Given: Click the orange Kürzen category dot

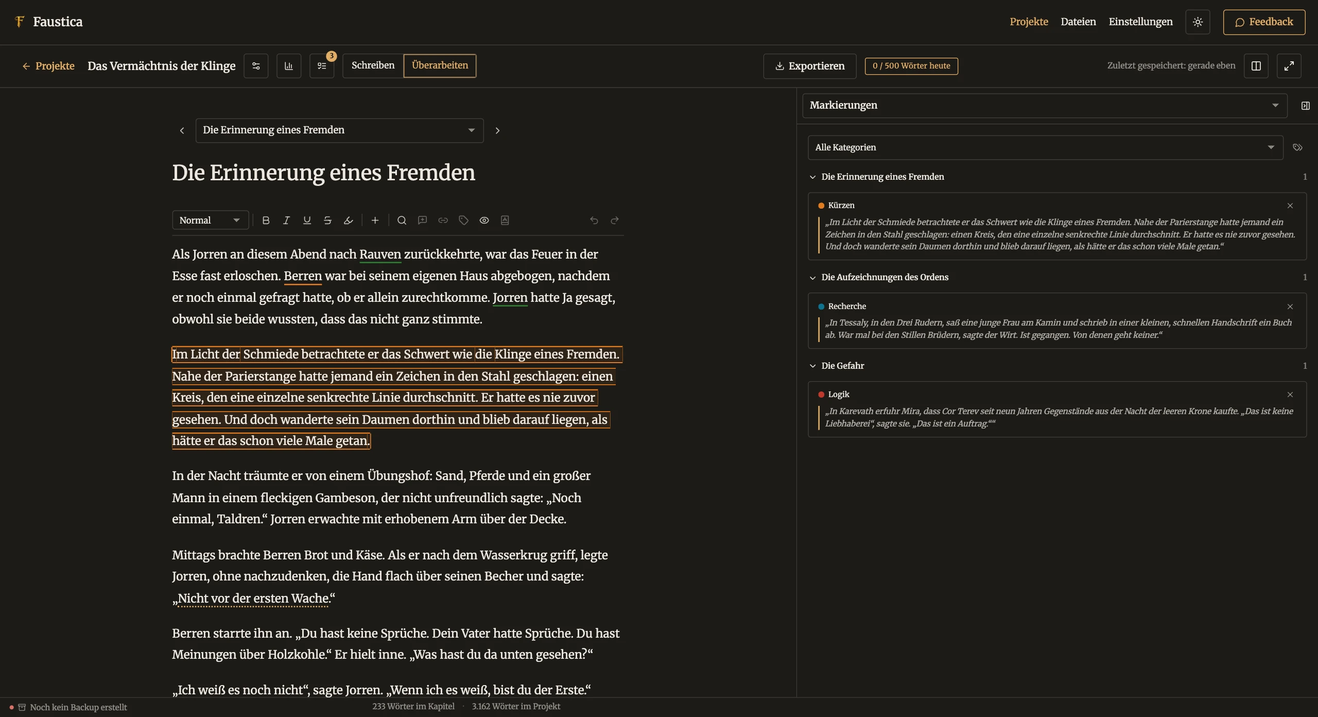Looking at the screenshot, I should (x=822, y=206).
